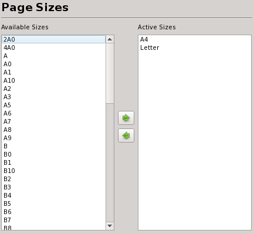
Task: Click the Available Sizes scrollbar thumb
Action: pos(110,73)
